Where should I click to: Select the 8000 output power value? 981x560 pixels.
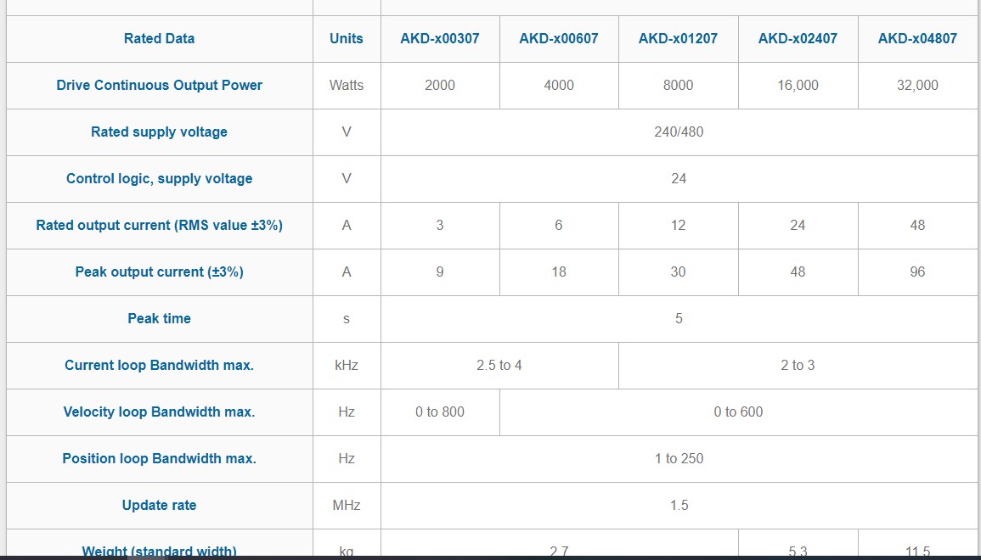click(678, 85)
